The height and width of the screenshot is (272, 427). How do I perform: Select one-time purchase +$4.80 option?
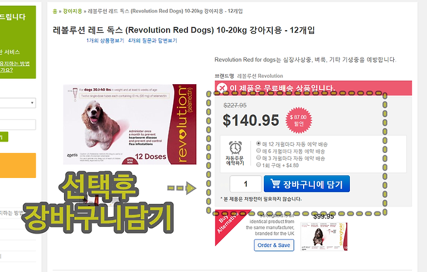[259, 165]
